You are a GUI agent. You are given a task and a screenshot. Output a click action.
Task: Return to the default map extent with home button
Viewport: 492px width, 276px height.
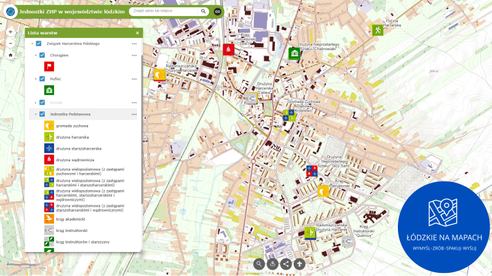10,55
